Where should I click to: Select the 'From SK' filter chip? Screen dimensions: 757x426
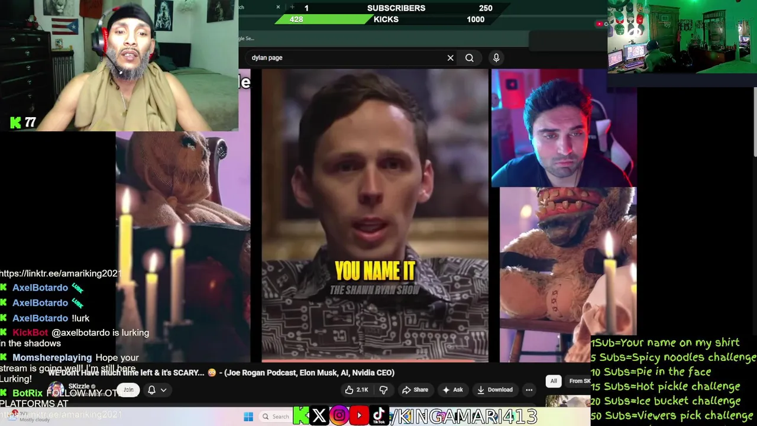pos(578,381)
